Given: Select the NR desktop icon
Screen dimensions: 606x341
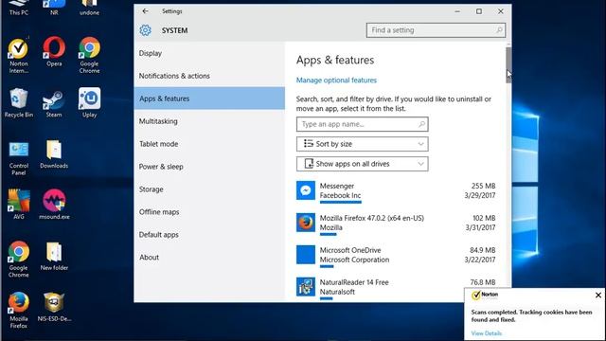Looking at the screenshot, I should point(54,9).
